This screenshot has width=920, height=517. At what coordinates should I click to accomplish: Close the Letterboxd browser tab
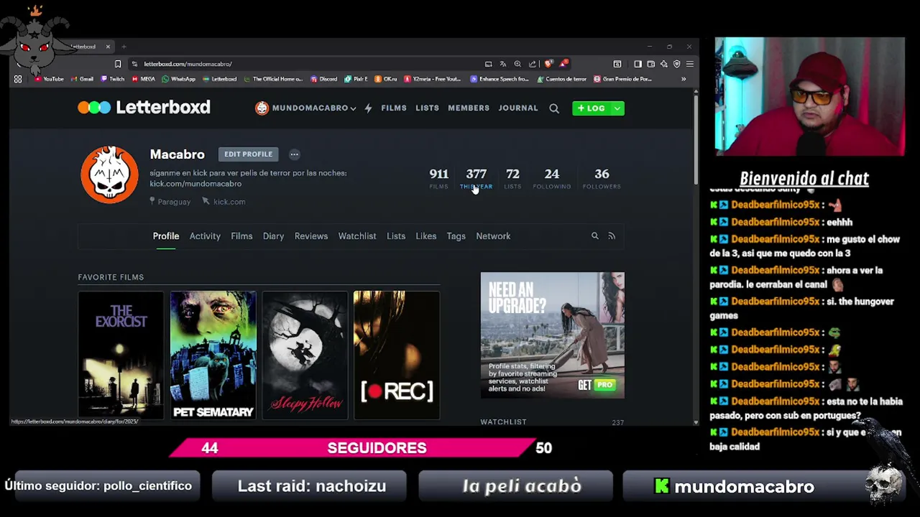(x=108, y=47)
